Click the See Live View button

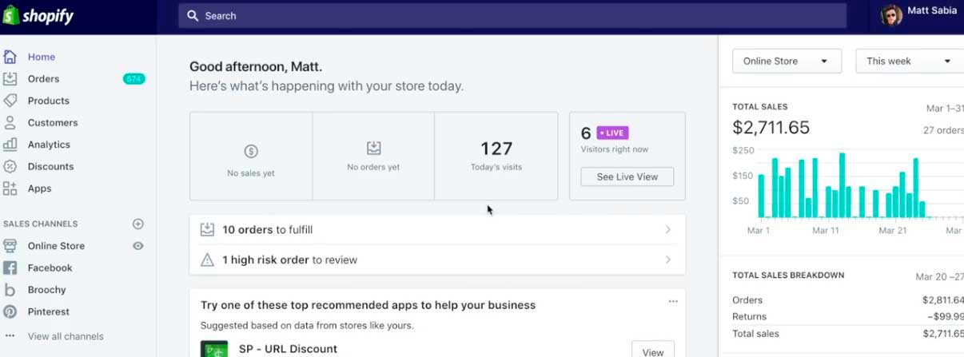point(627,177)
